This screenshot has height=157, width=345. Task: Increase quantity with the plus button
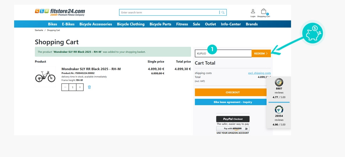(80, 87)
